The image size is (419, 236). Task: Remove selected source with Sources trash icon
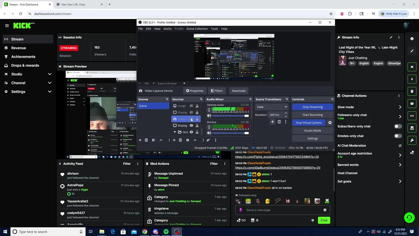coord(180,140)
